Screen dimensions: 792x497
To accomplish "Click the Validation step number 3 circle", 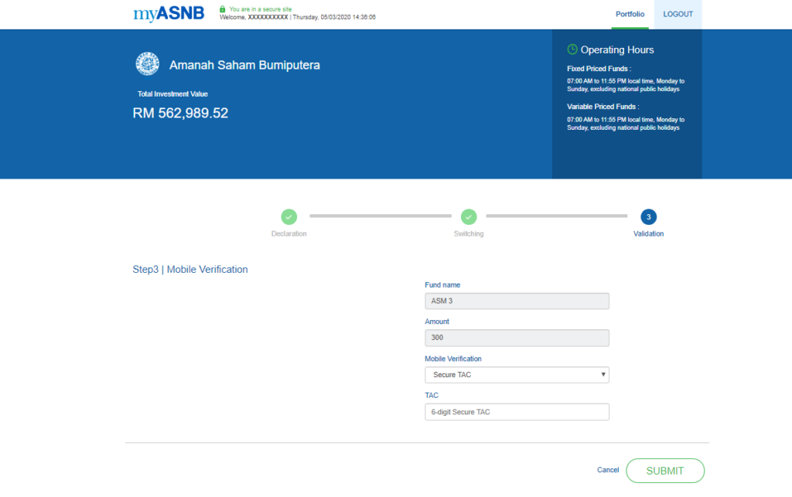I will pos(649,216).
